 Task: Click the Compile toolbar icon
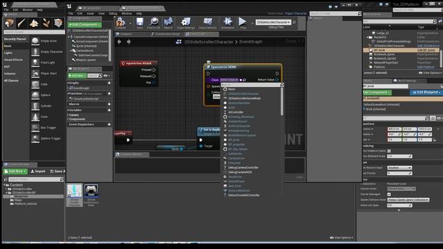[x=120, y=22]
